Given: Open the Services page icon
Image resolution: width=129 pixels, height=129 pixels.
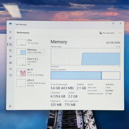Looking at the screenshot, I should tap(11, 75).
